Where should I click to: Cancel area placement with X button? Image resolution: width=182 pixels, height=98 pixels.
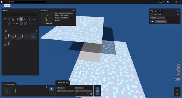coord(177,90)
